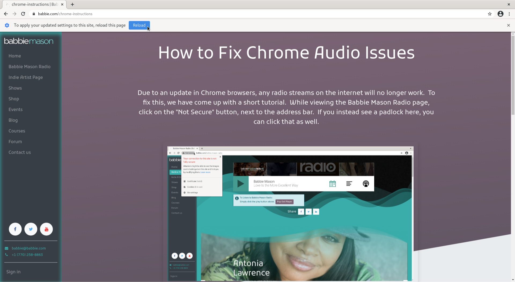Viewport: 515px width, 282px height.
Task: Open a new browser tab
Action: tap(72, 5)
